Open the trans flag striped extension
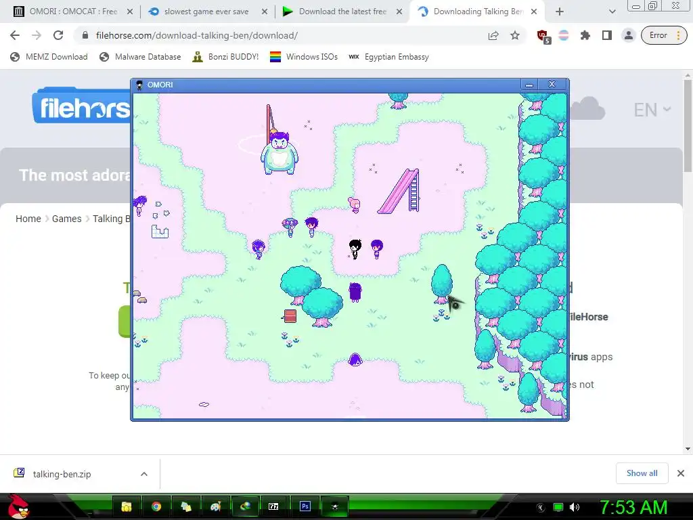This screenshot has height=520, width=693. [564, 35]
